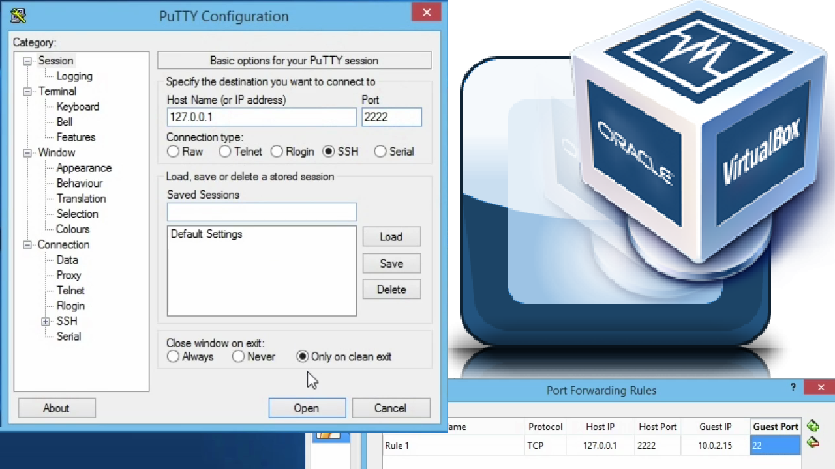Image resolution: width=835 pixels, height=469 pixels.
Task: Open the Keyboard category
Action: click(78, 107)
